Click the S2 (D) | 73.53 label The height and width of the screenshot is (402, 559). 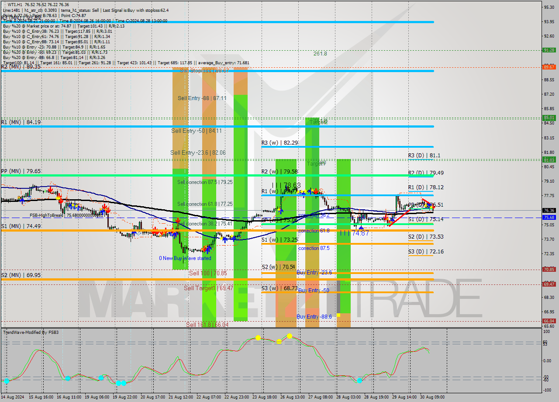pyautogui.click(x=426, y=237)
